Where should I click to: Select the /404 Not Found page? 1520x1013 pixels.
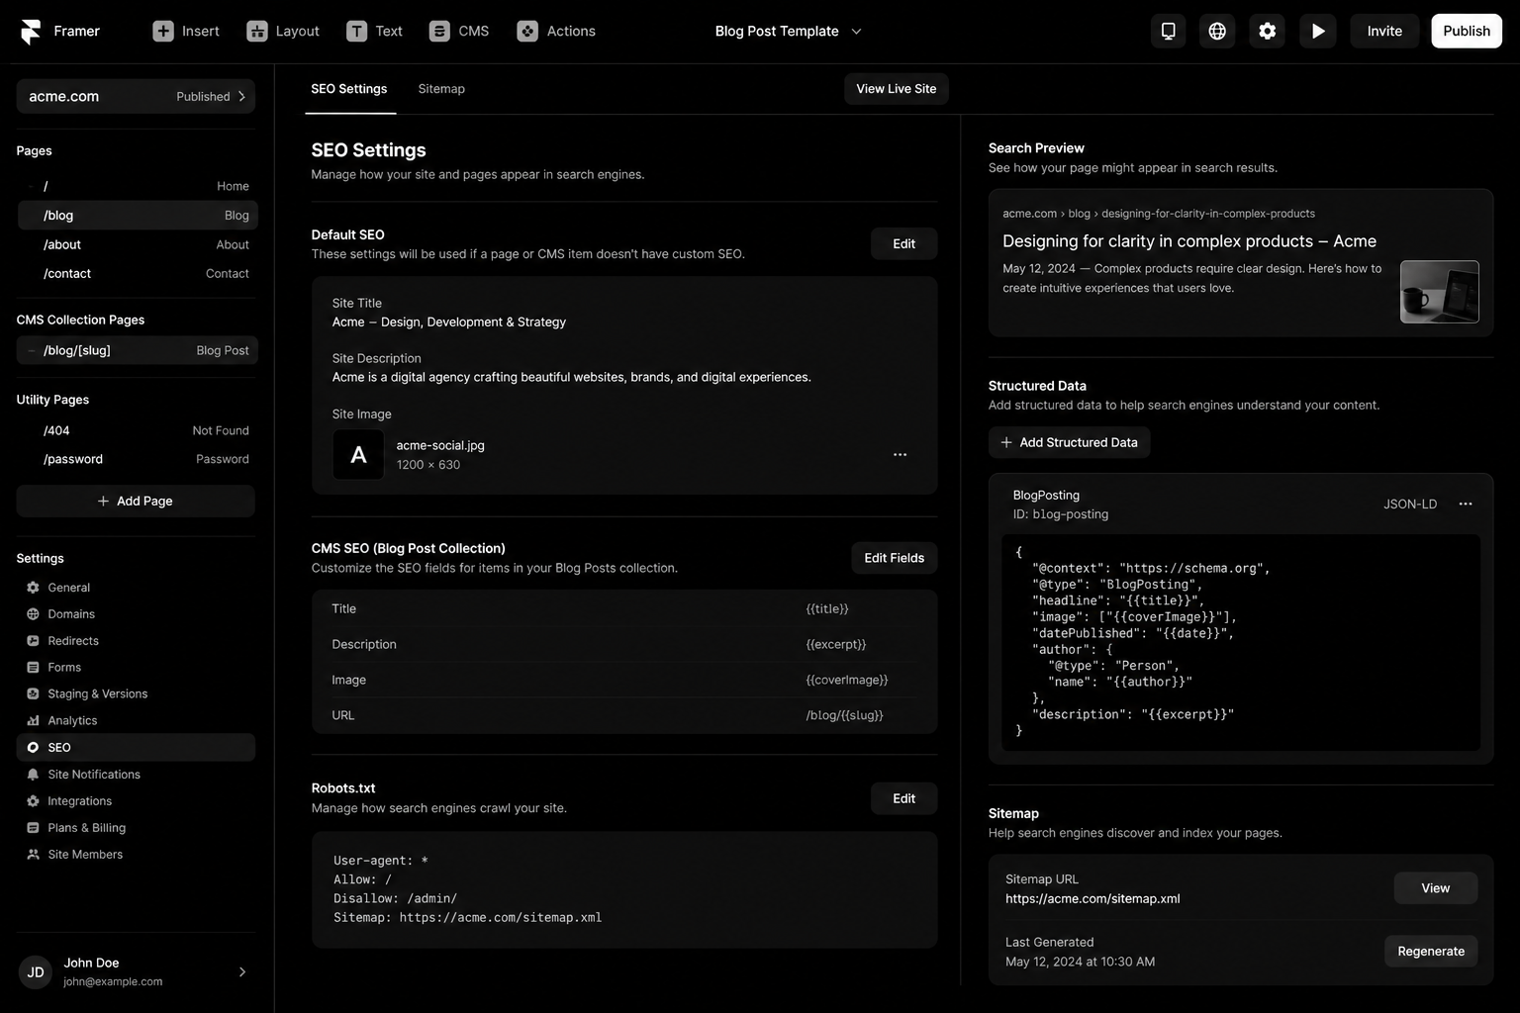pos(137,430)
